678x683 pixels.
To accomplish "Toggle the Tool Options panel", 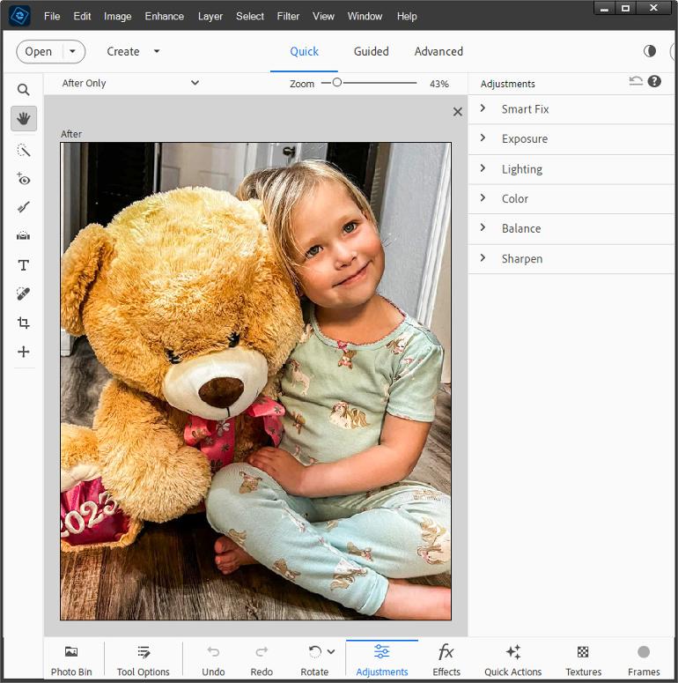I will (143, 660).
